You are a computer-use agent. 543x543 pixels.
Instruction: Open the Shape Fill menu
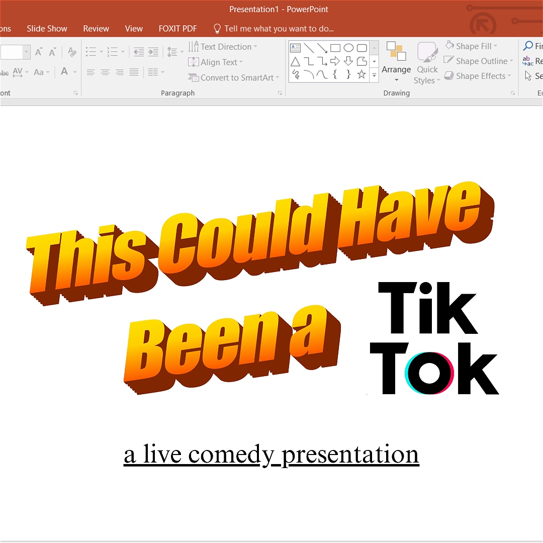[x=471, y=46]
